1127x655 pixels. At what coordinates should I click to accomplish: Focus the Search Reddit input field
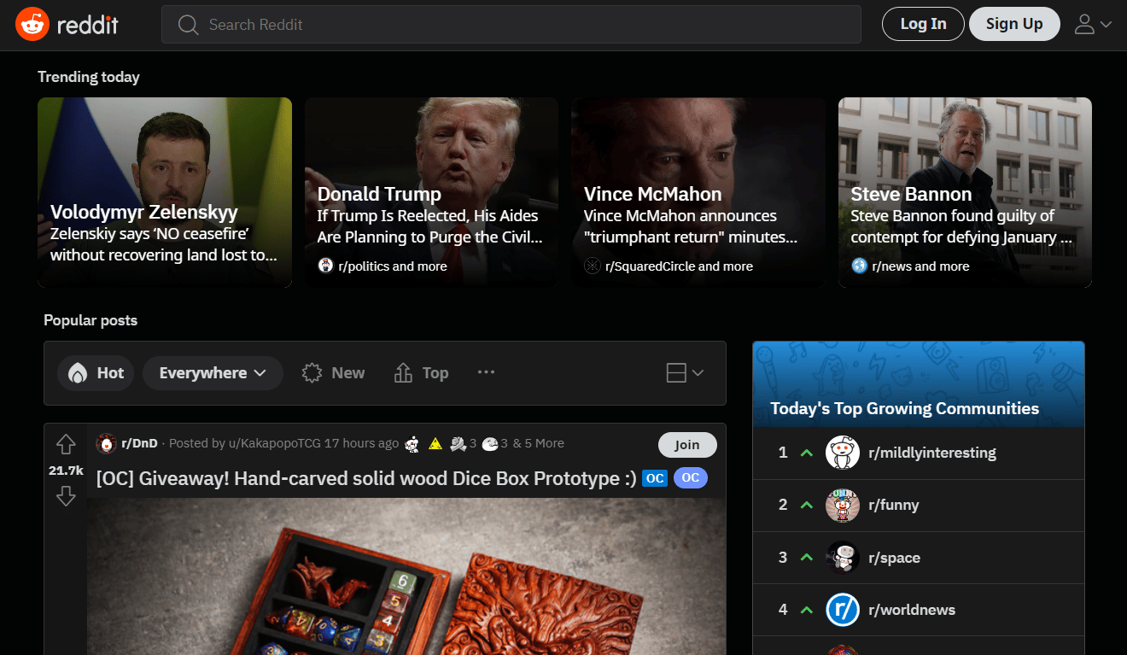click(x=511, y=25)
